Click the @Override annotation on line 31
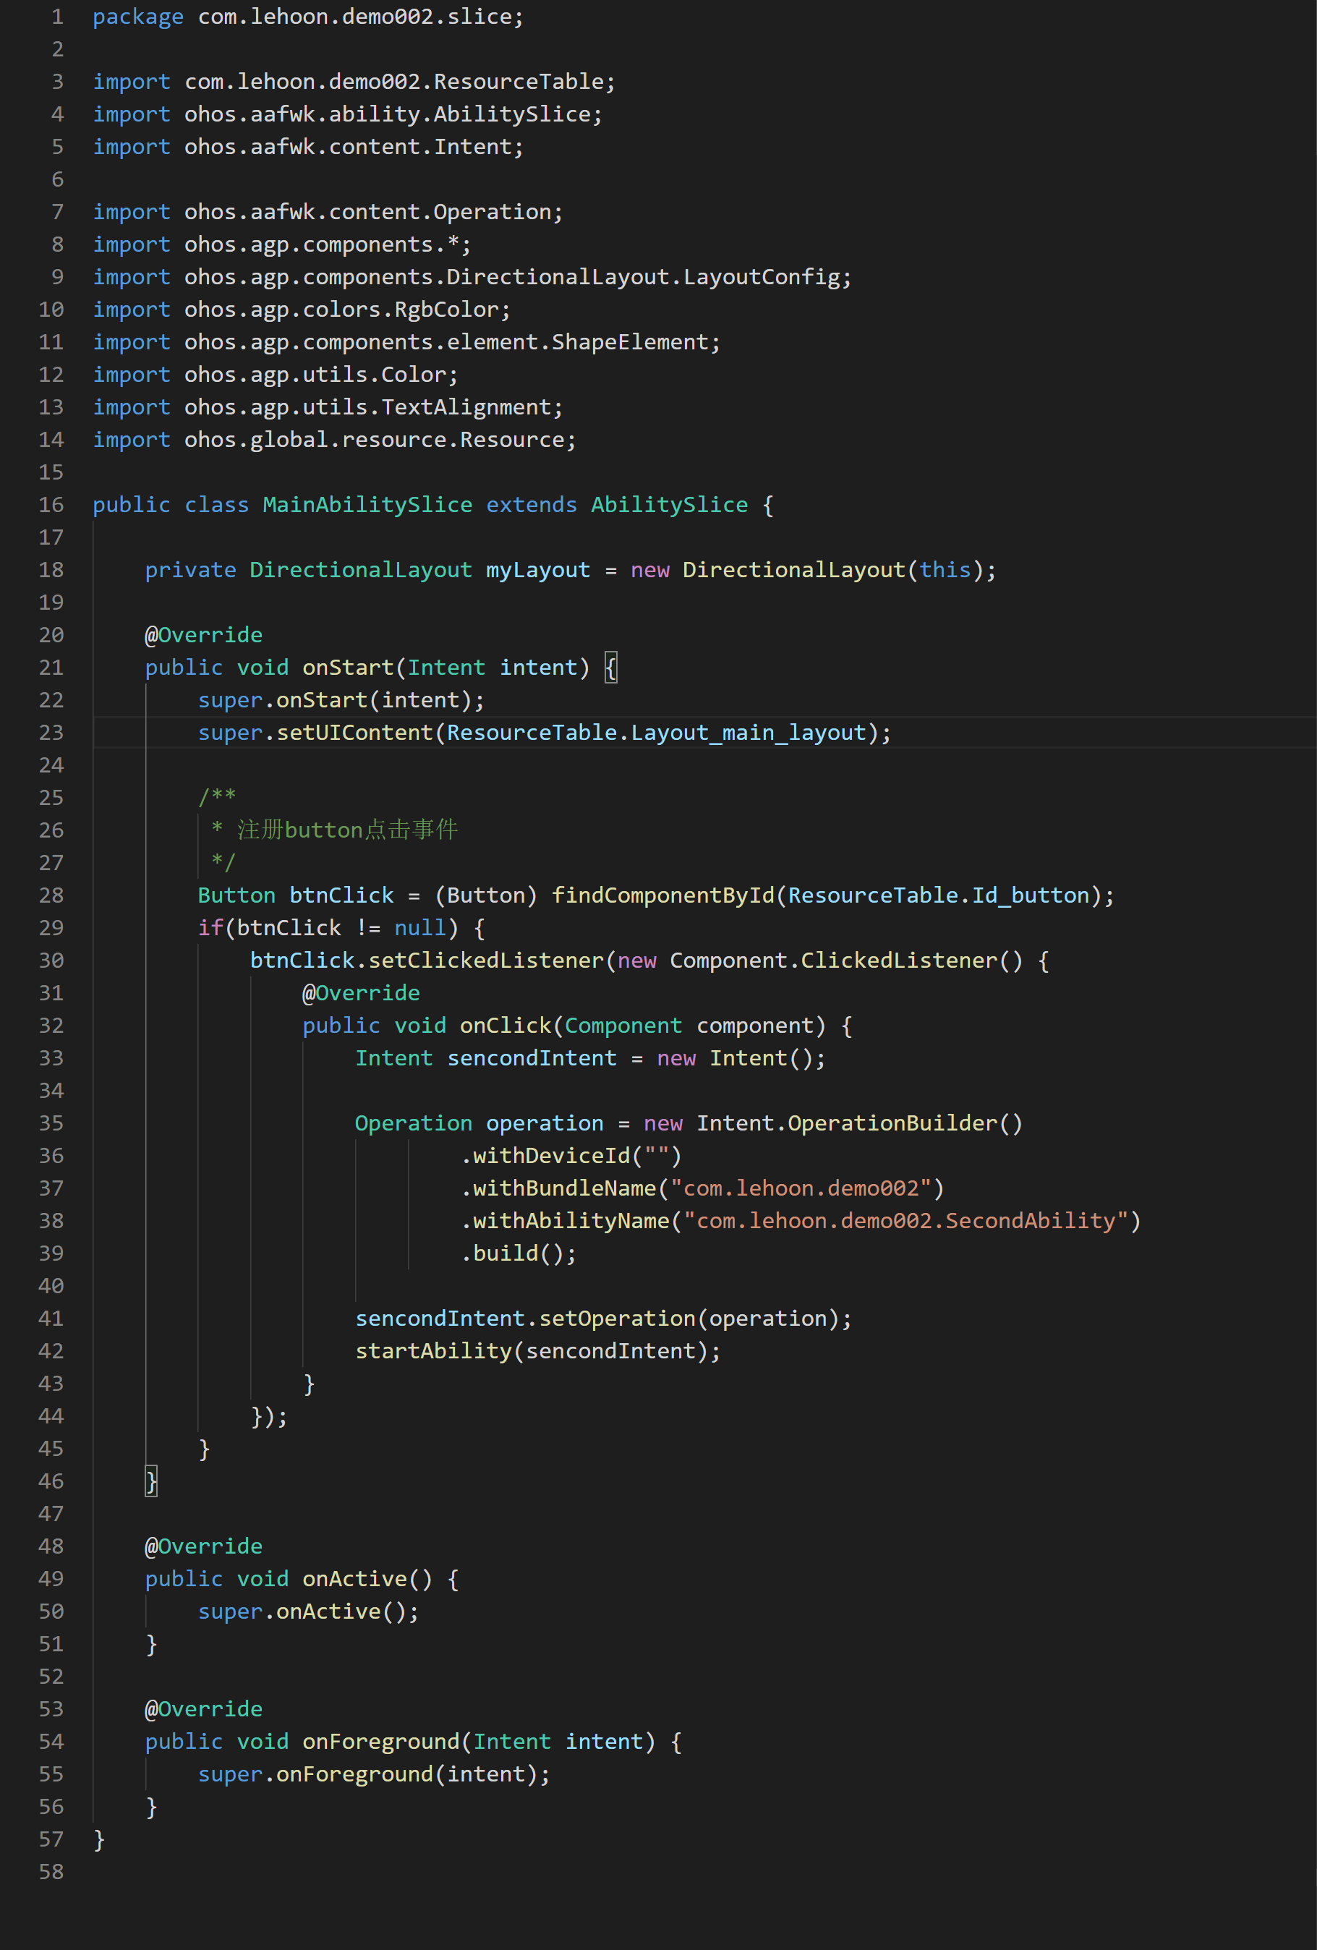The width and height of the screenshot is (1317, 1950). coord(361,994)
